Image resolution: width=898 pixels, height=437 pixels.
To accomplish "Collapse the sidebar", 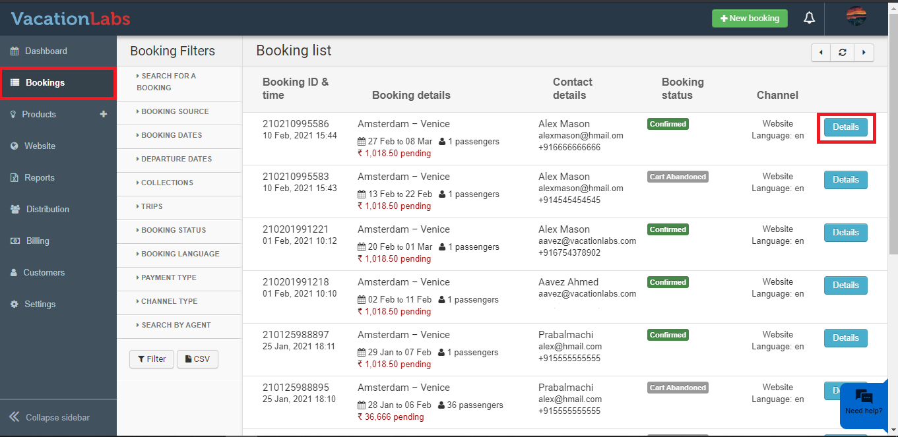I will coord(49,417).
